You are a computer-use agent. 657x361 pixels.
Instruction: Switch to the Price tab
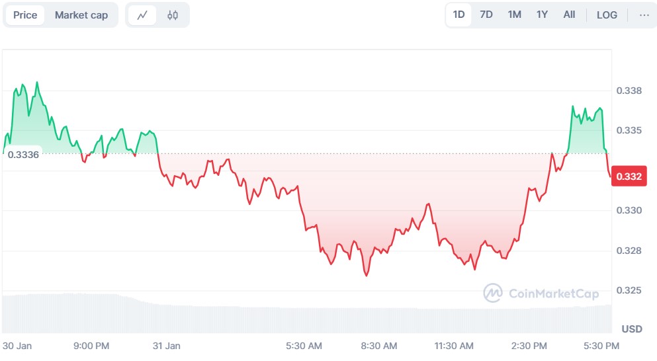(25, 15)
